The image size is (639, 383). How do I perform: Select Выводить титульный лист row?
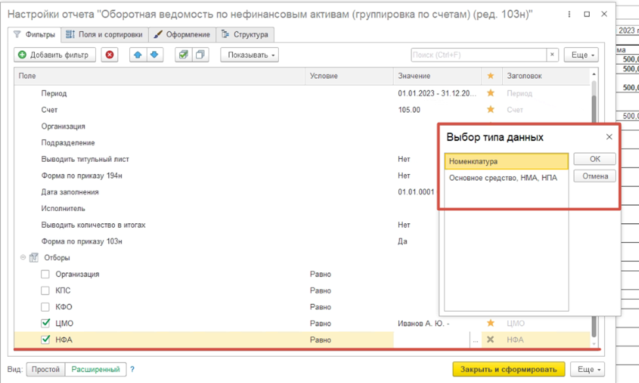tap(85, 159)
